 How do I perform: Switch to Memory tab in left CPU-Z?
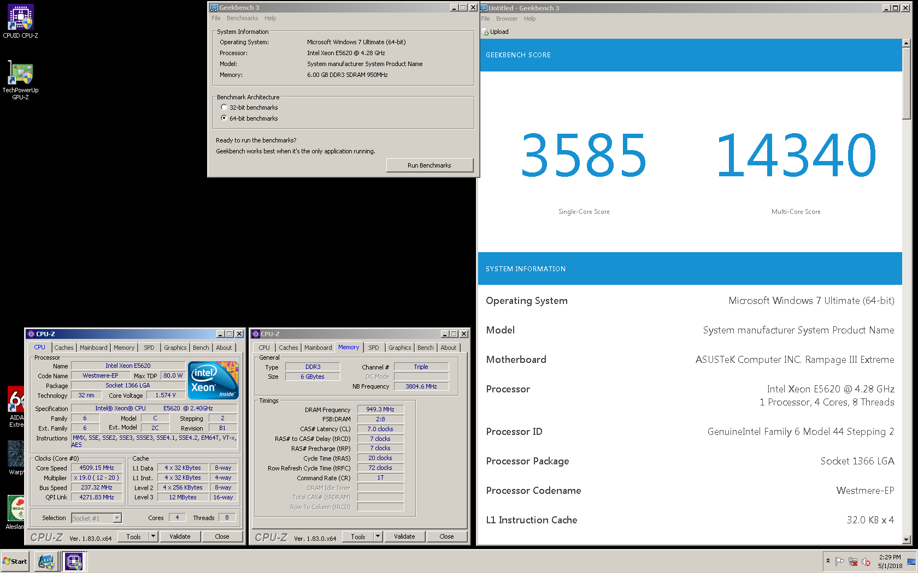click(x=124, y=348)
